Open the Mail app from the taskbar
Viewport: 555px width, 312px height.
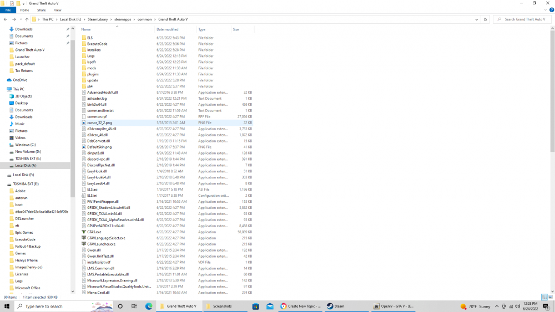(270, 306)
